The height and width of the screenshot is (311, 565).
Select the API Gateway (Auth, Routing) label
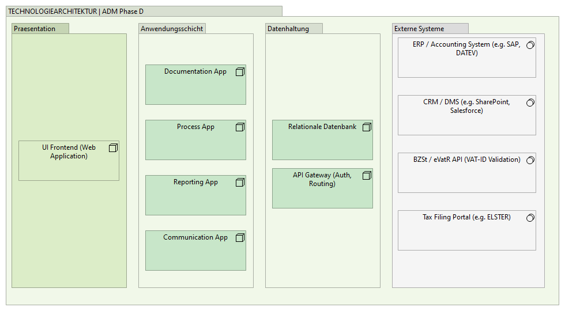coord(322,179)
